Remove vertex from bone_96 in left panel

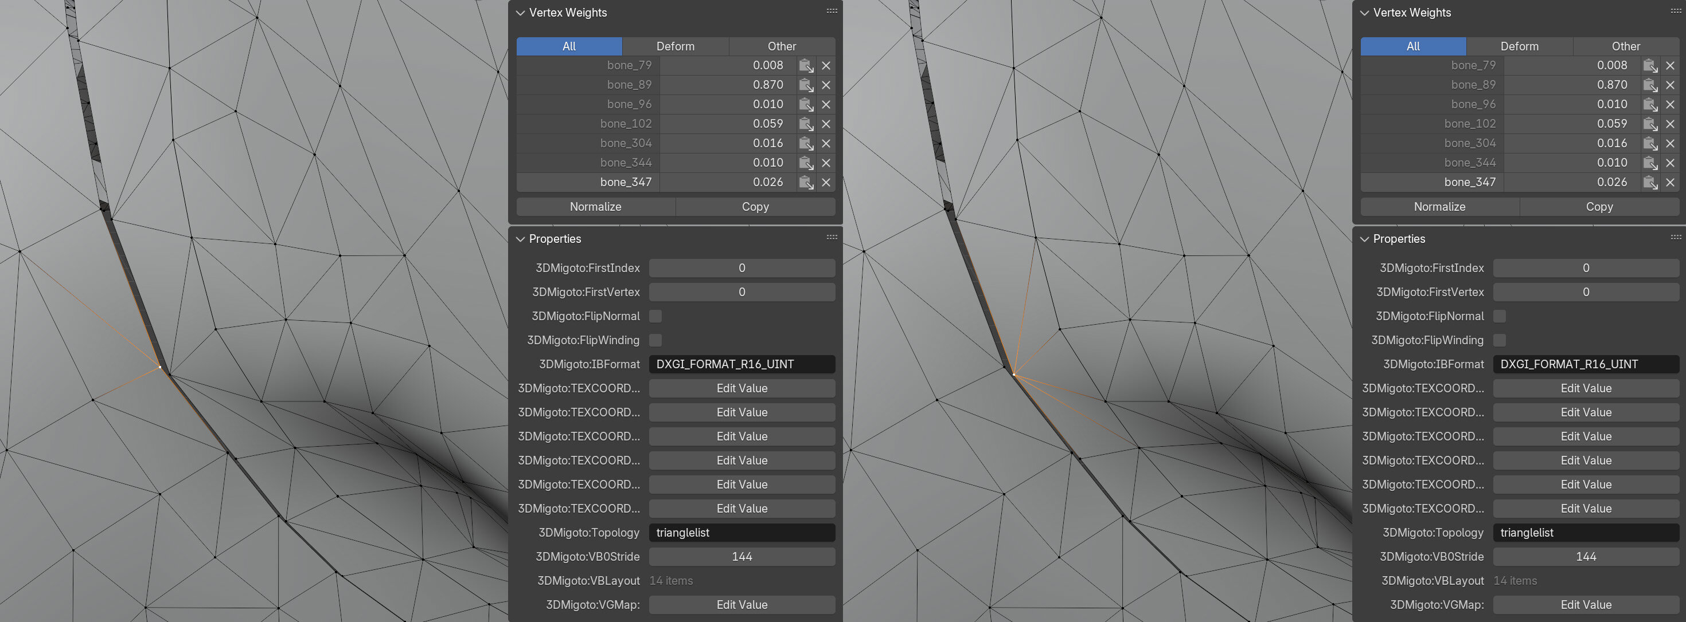click(826, 105)
